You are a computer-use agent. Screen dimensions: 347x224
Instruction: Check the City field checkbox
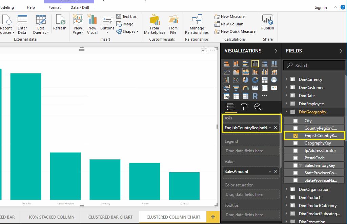[295, 121]
